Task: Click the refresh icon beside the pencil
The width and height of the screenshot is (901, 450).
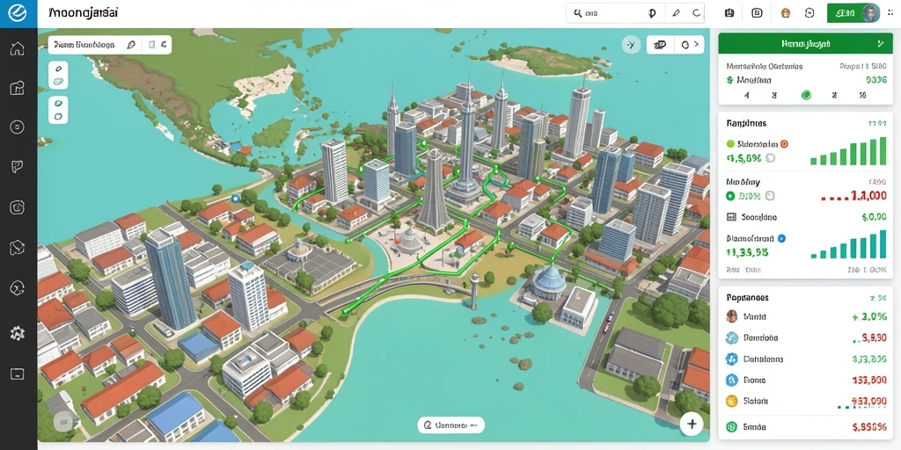Action: [x=696, y=12]
